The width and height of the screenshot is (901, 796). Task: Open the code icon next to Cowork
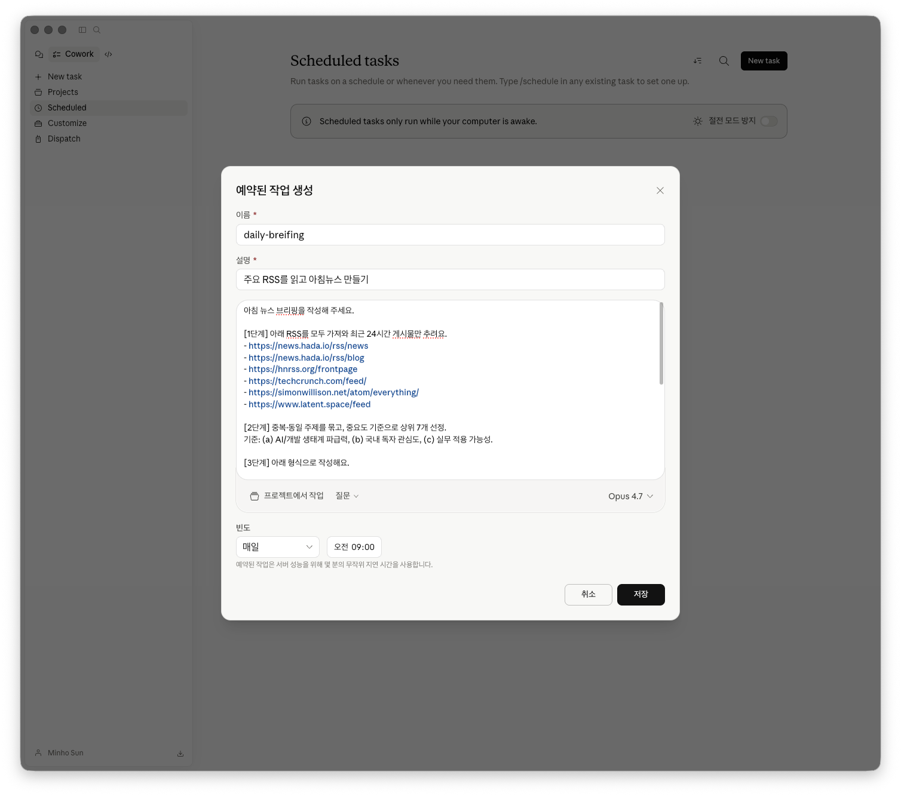[108, 54]
